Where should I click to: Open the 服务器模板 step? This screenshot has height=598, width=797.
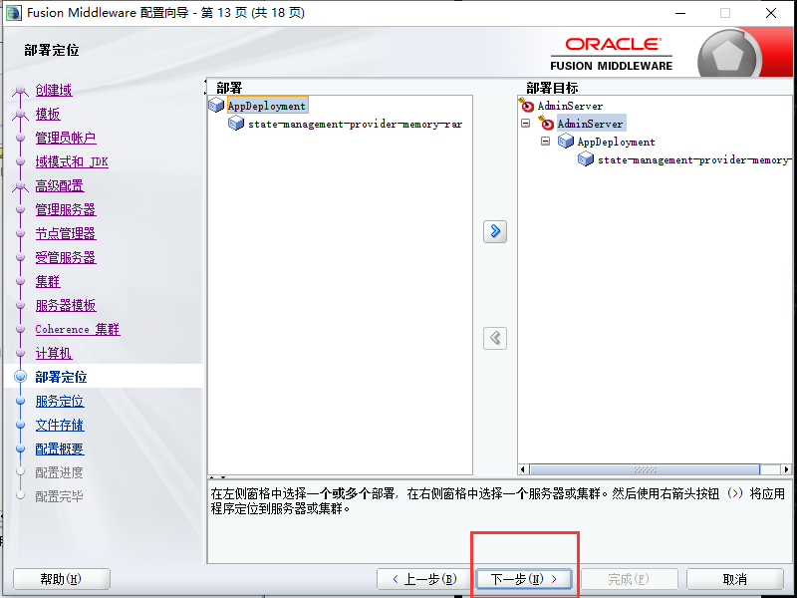coord(66,305)
